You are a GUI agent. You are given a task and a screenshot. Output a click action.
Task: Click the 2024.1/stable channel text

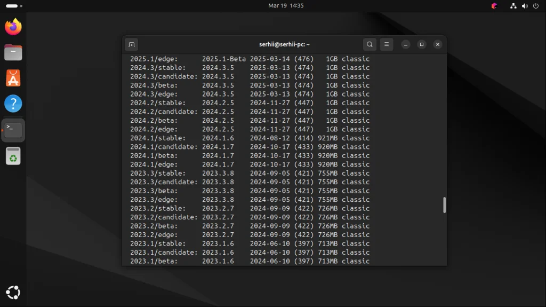point(158,138)
